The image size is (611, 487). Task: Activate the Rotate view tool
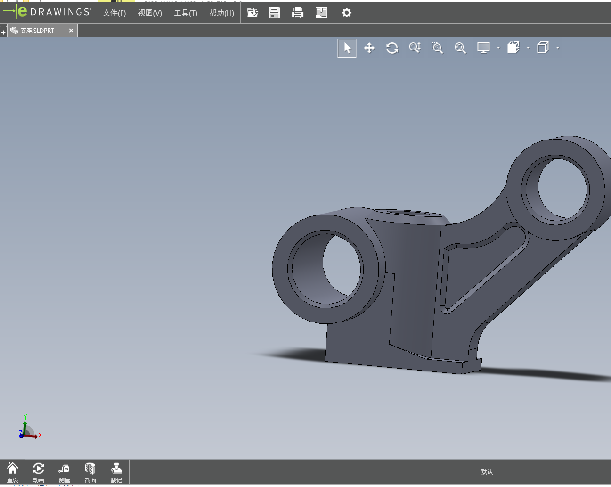392,48
